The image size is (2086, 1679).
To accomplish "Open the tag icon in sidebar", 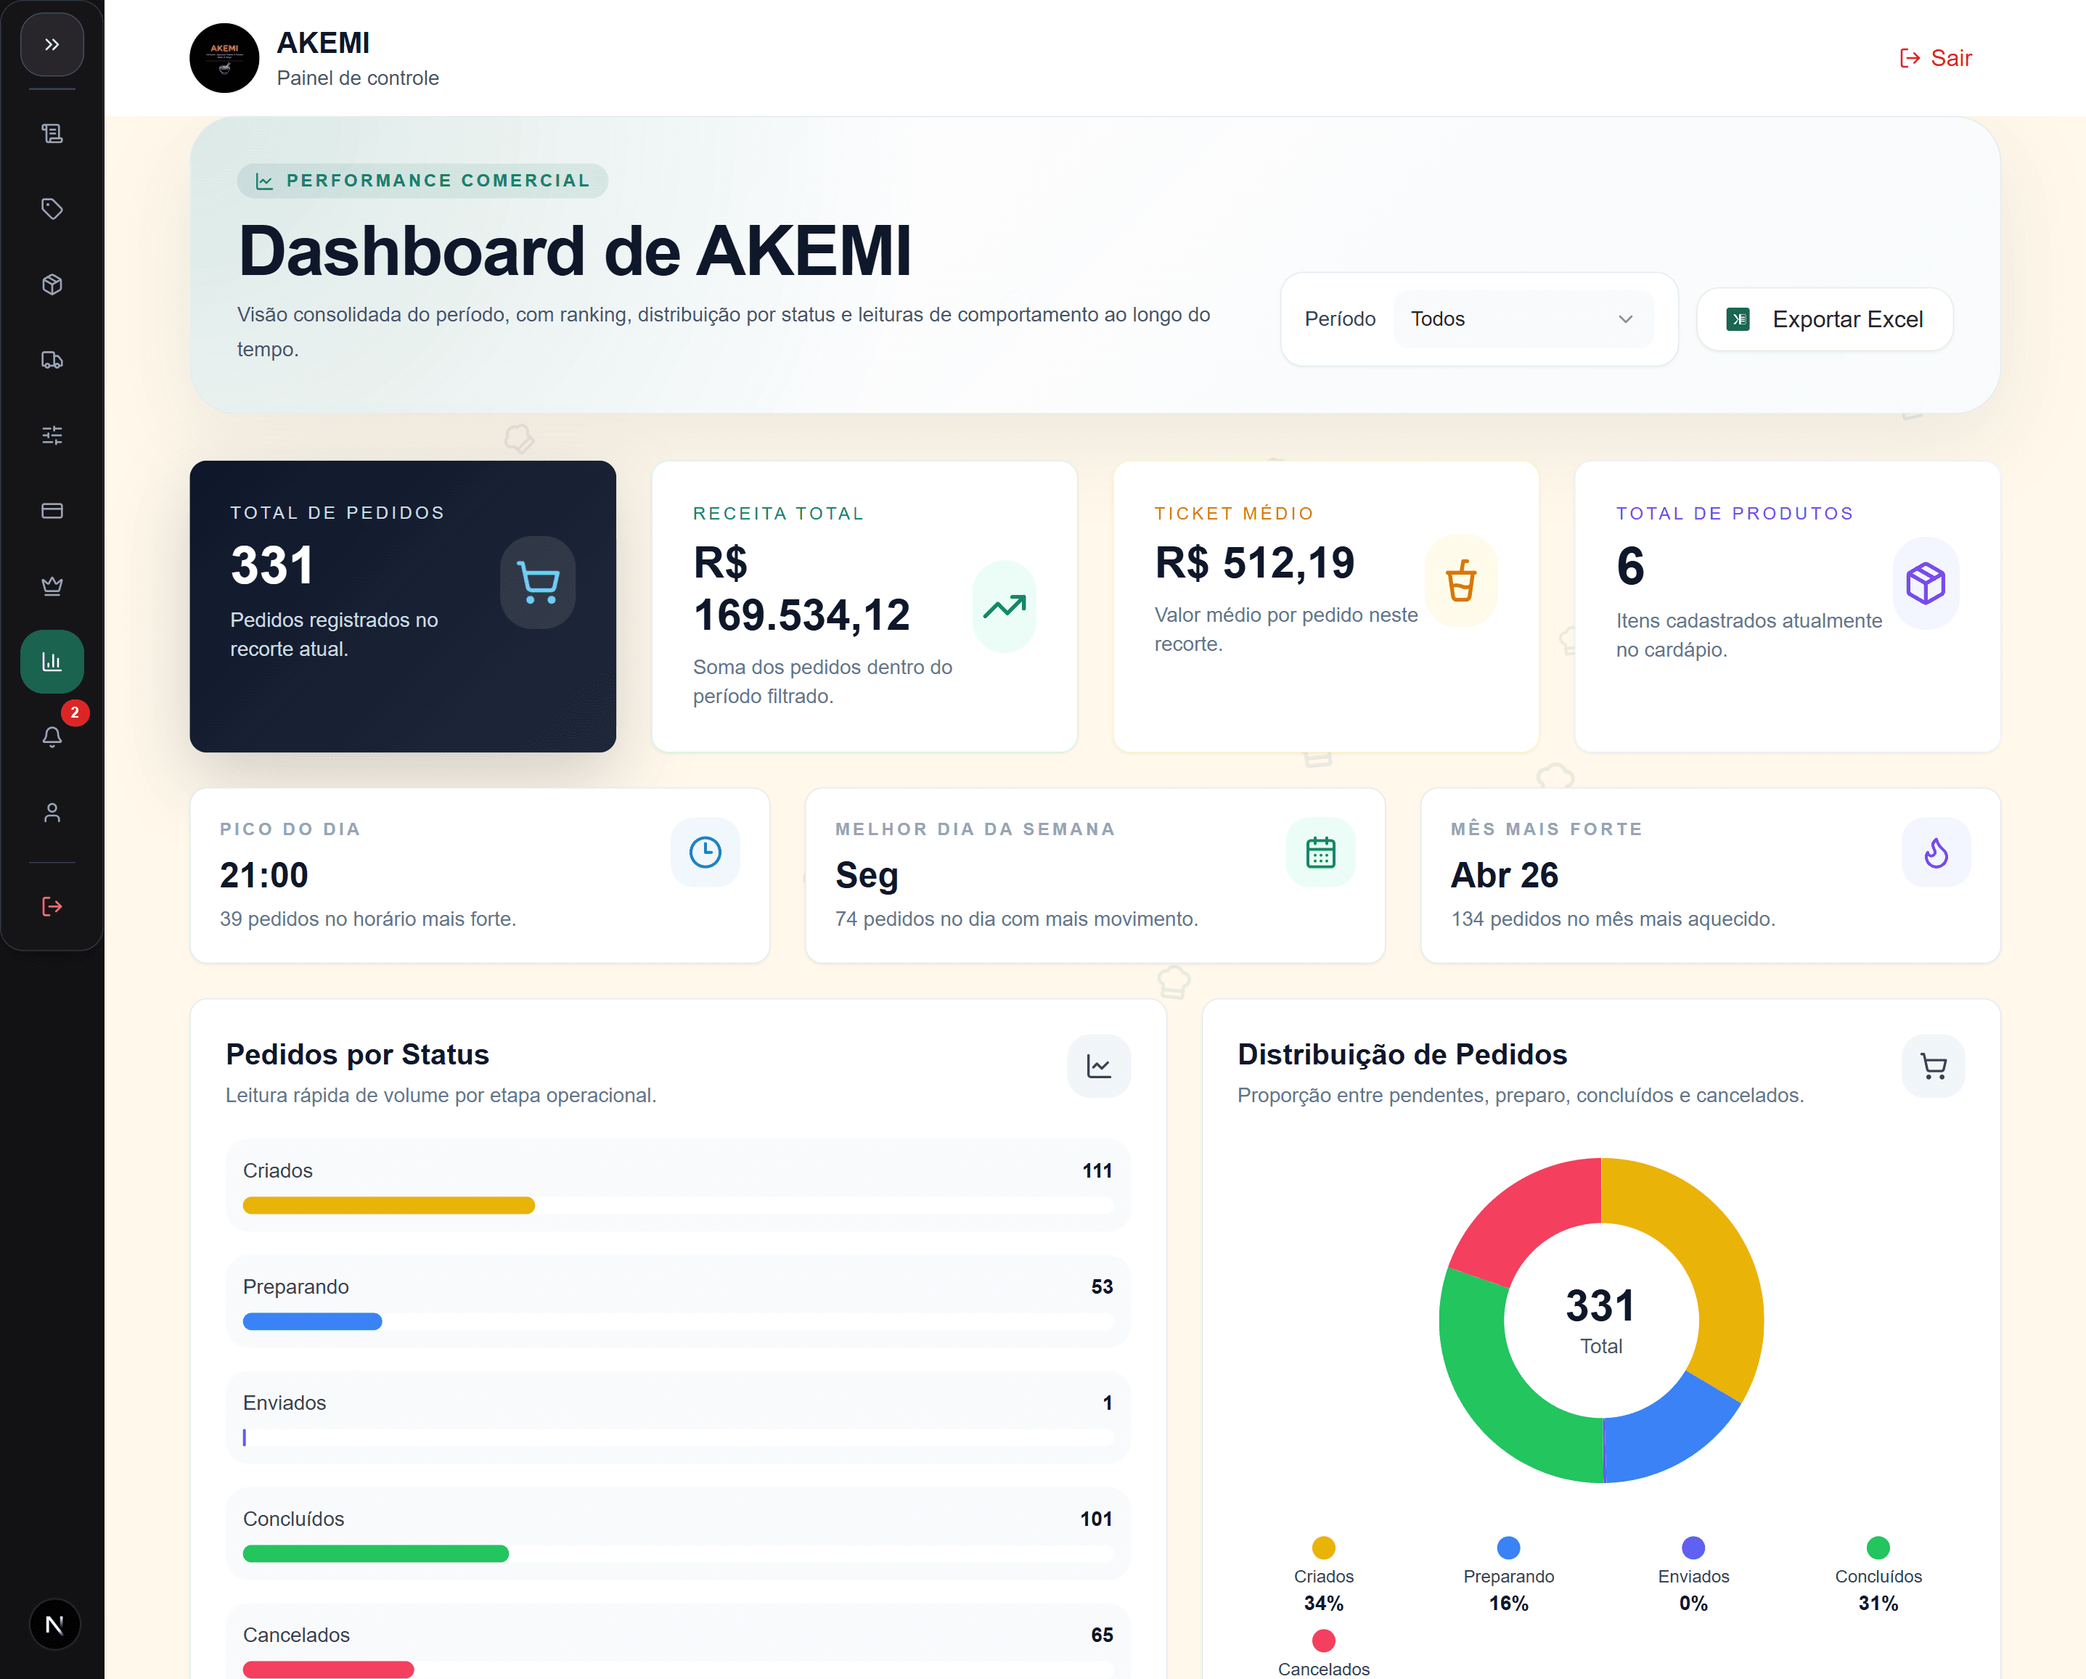I will point(52,209).
